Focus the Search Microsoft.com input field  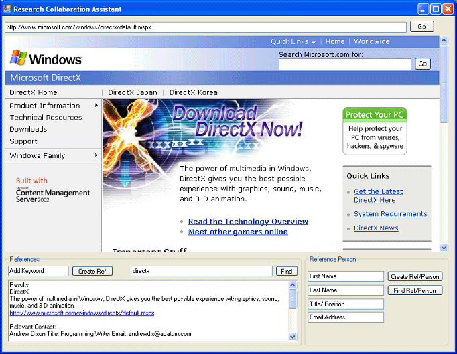point(345,64)
